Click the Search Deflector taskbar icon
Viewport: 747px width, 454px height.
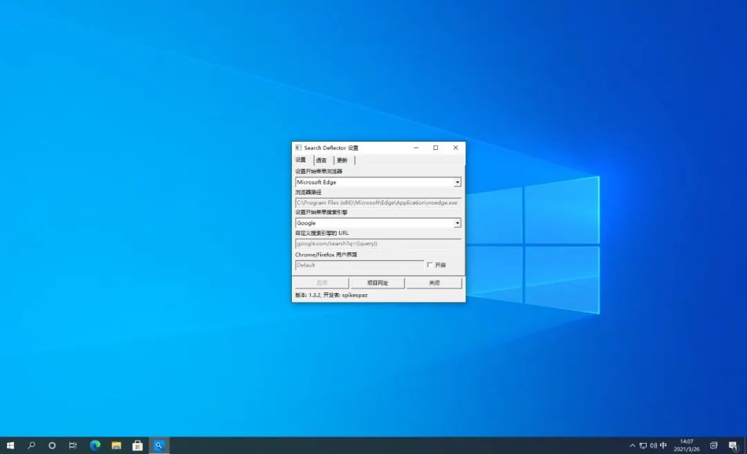point(158,446)
